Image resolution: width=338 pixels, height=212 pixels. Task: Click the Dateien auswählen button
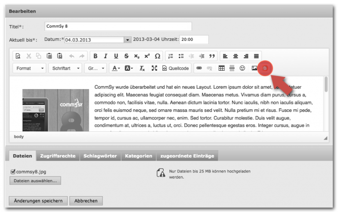point(35,180)
